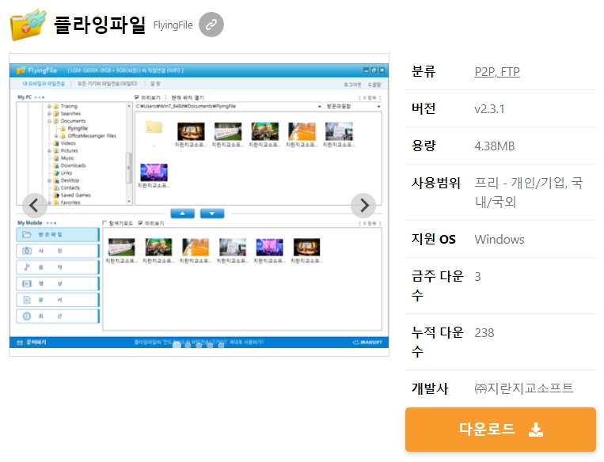Click the copy-link chain icon beside FlyingFile
Screen dimensions: 604x462
pyautogui.click(x=211, y=25)
